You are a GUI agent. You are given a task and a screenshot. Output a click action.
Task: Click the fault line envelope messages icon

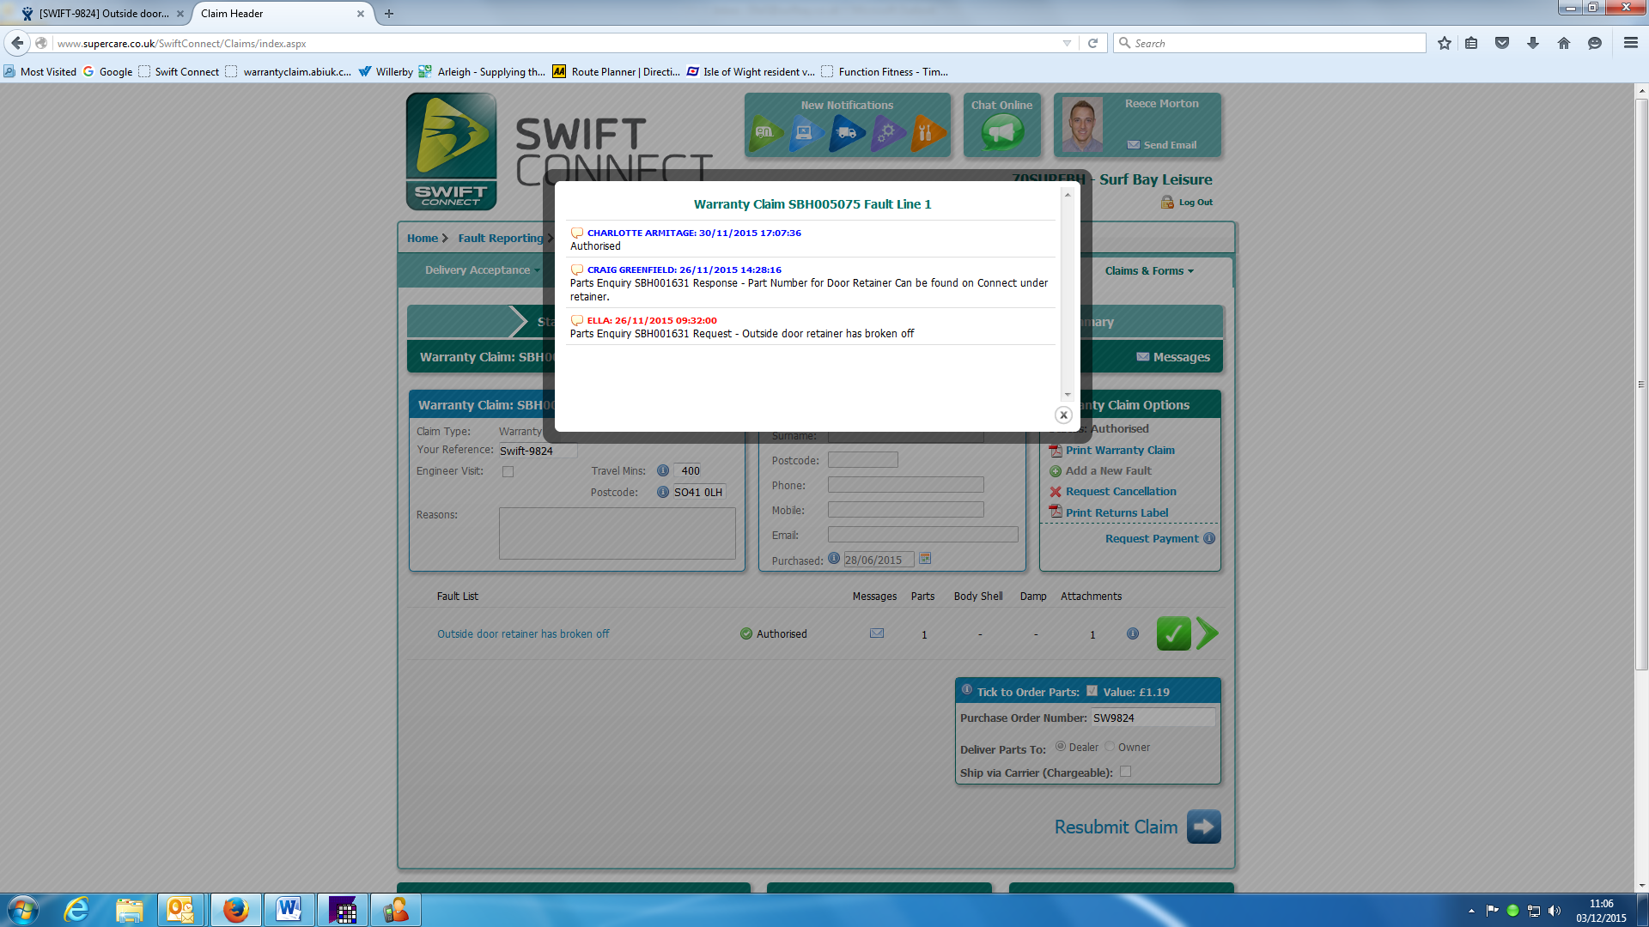coord(877,633)
